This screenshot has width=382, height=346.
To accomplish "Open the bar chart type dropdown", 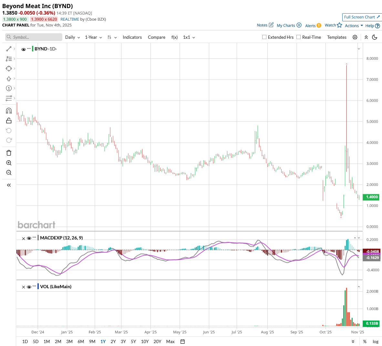I will click(112, 37).
